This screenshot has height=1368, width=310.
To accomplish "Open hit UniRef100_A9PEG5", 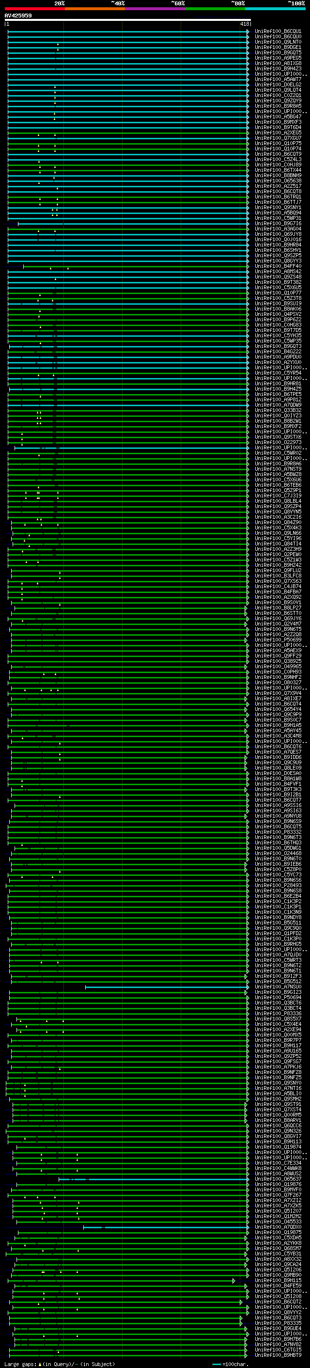I will click(x=278, y=58).
